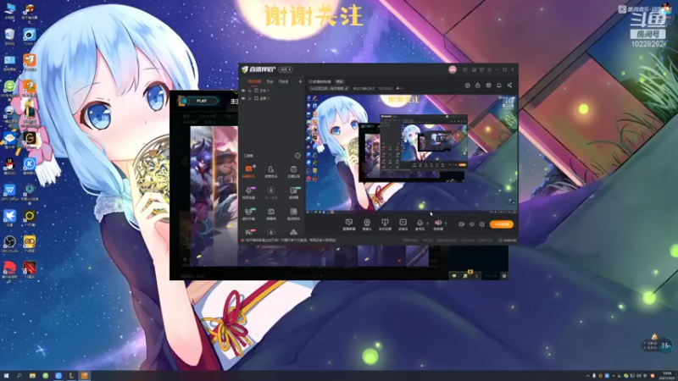Open the QQ penguin desktop shortcut
Screen dimensions: 678x381
click(9, 166)
